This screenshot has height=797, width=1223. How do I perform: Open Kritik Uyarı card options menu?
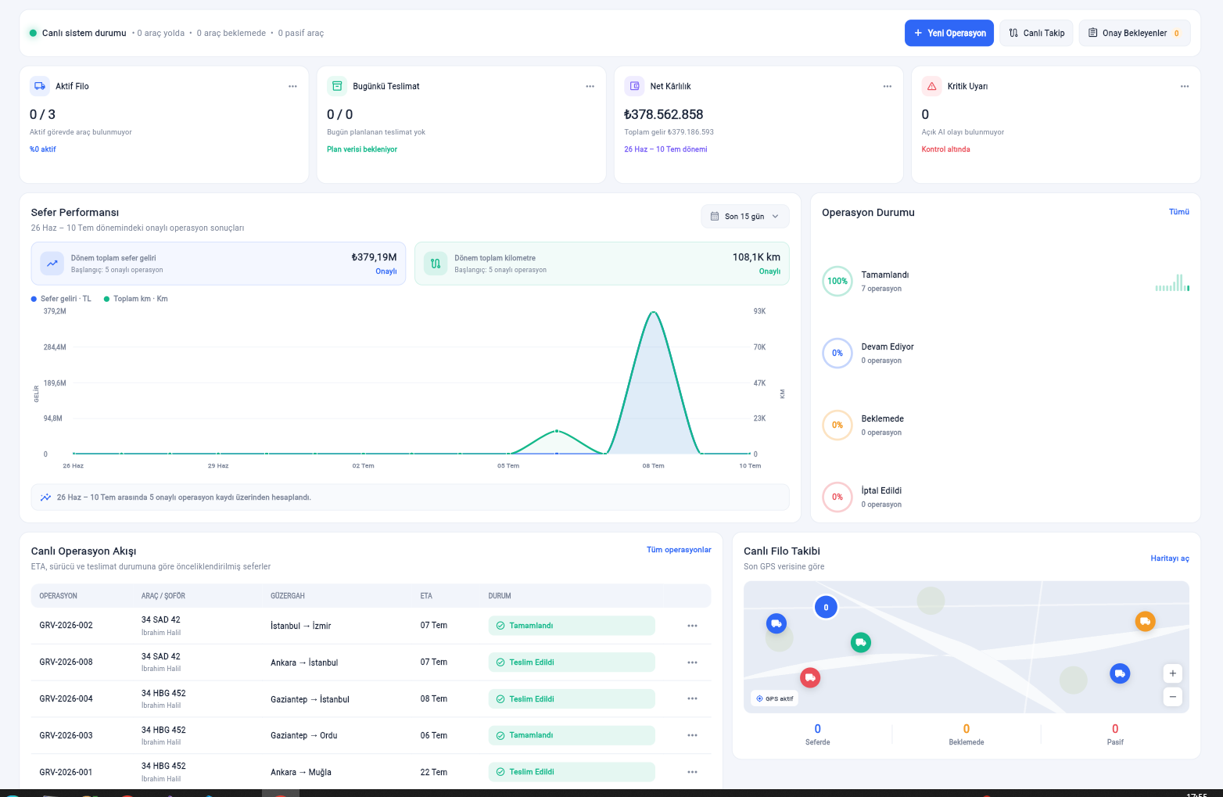click(1185, 86)
